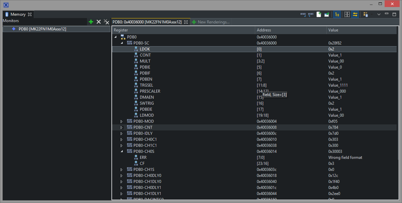Click the PDBEIE field icon
The image size is (402, 203).
136,109
